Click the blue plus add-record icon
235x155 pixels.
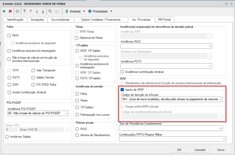pyautogui.click(x=4, y=11)
